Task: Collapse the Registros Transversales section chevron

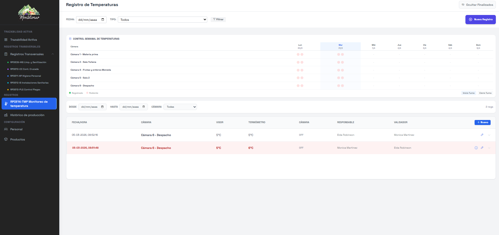Action: pyautogui.click(x=53, y=54)
